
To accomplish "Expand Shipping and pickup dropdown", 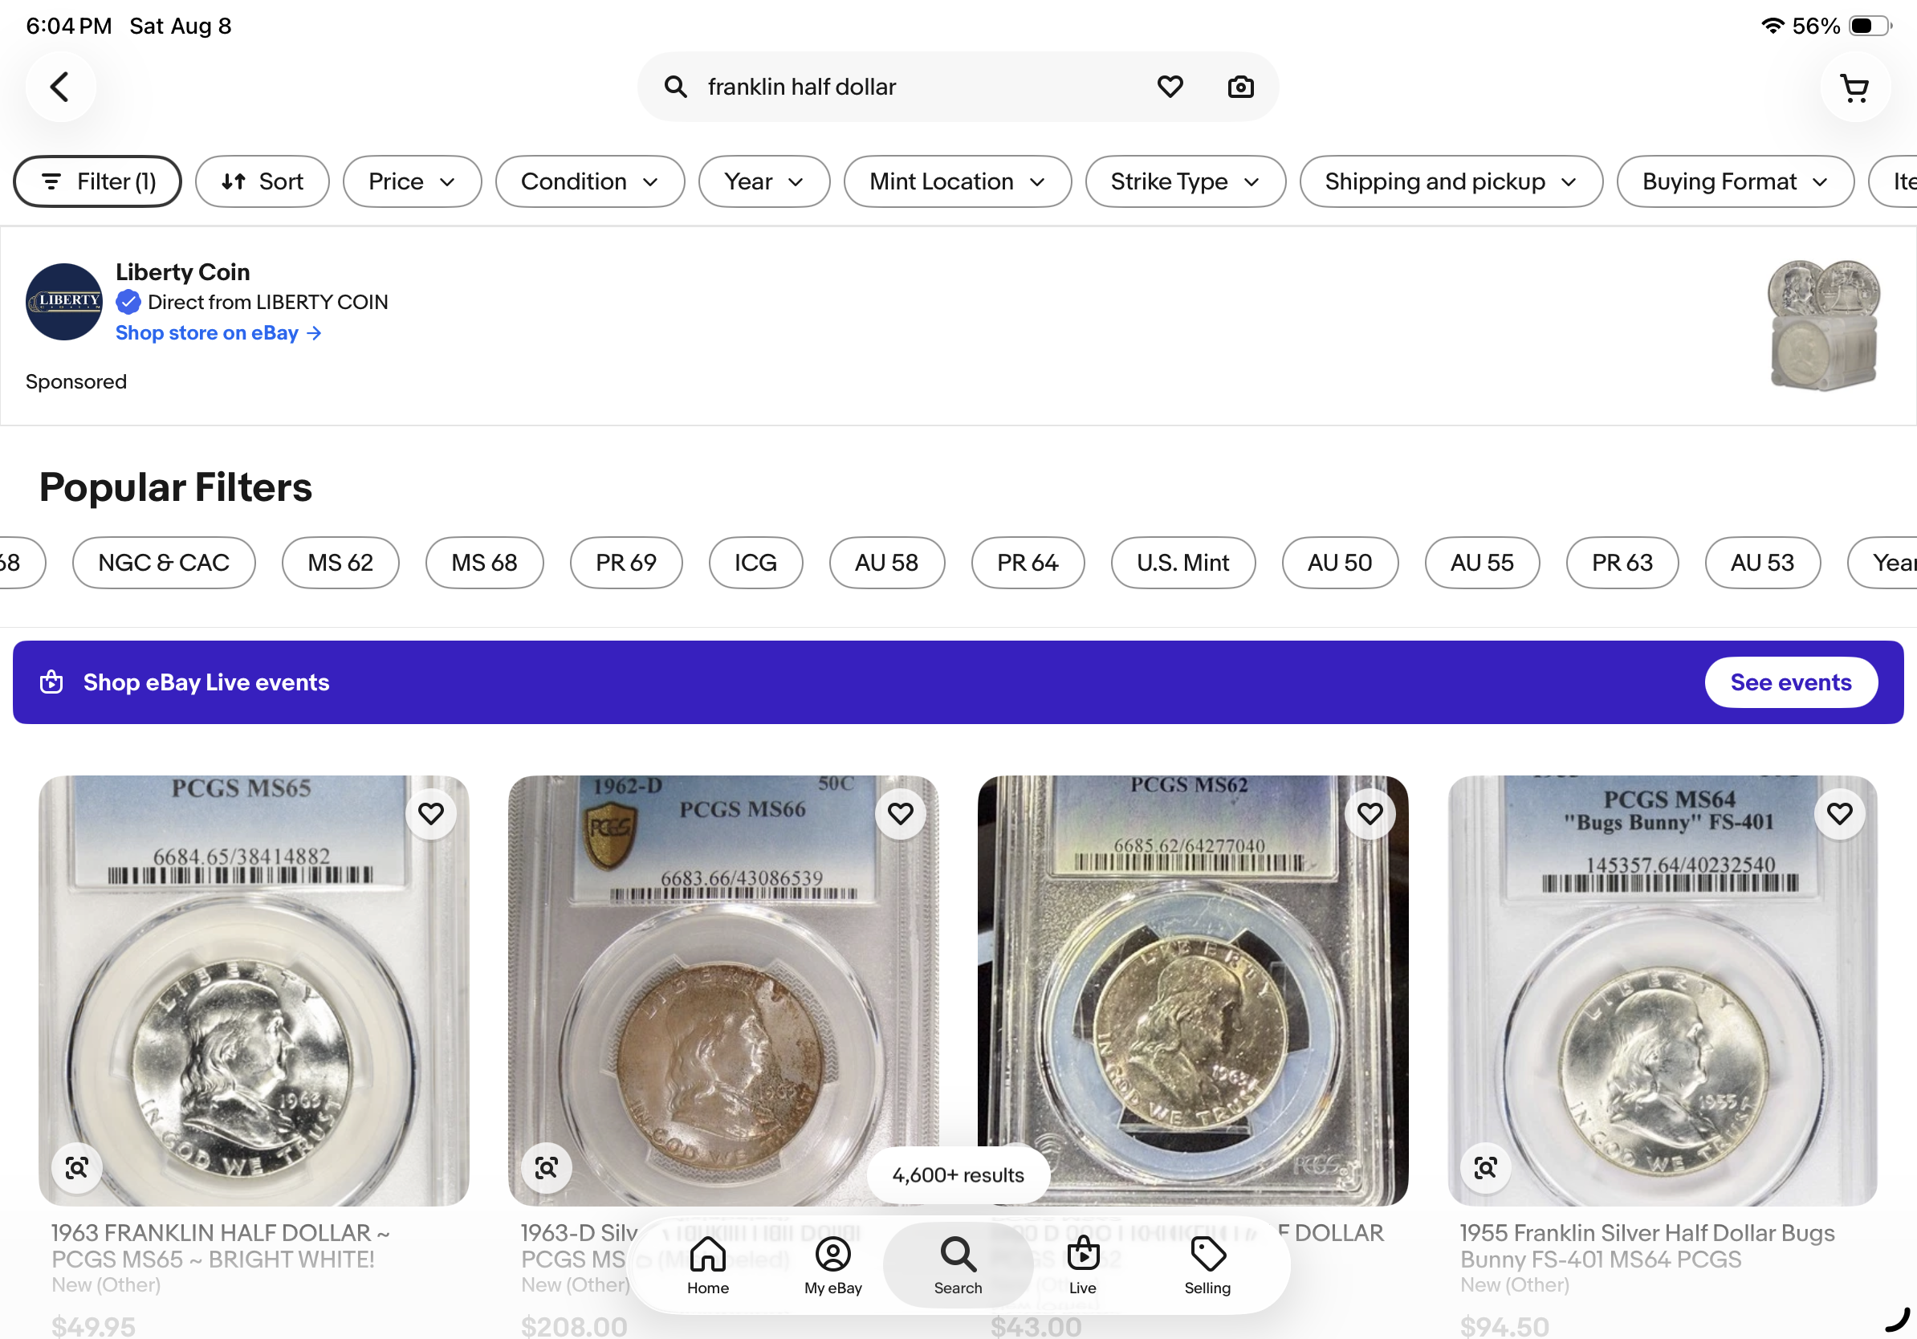I will pos(1451,181).
